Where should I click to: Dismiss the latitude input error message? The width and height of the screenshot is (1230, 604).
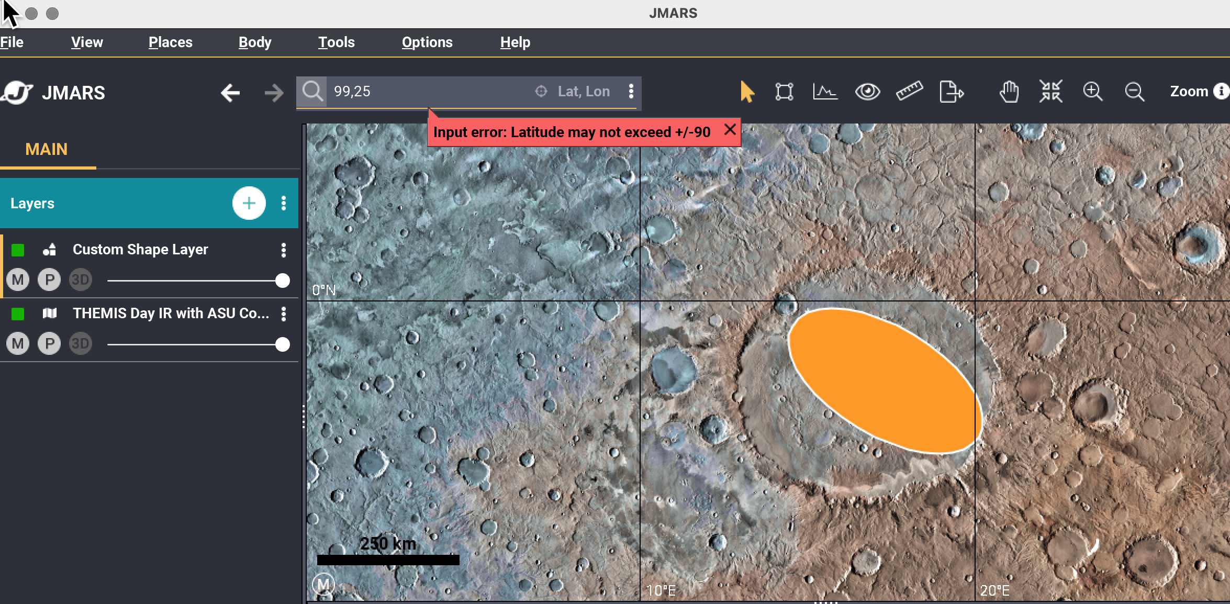coord(730,130)
